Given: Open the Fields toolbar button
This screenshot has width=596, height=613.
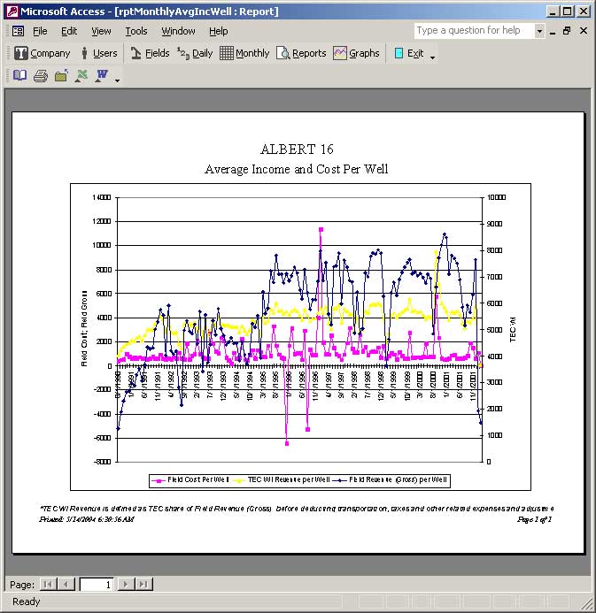Looking at the screenshot, I should (x=150, y=53).
